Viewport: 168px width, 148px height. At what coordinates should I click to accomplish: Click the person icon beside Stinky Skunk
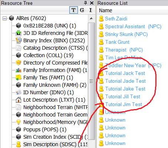(x=101, y=34)
